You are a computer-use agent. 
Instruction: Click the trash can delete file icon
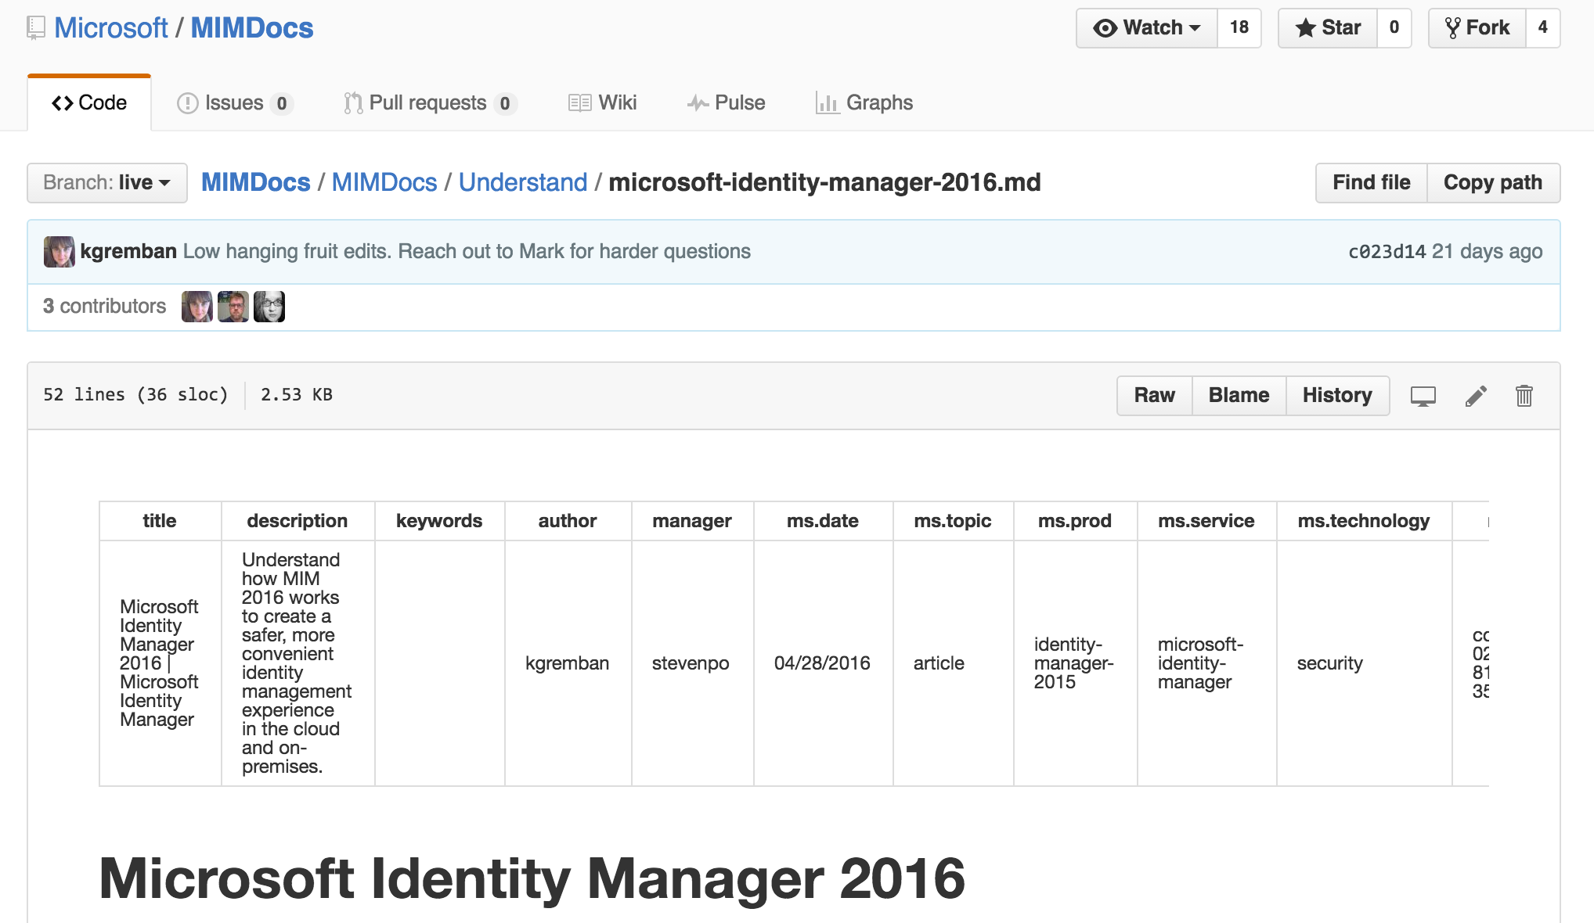pos(1524,396)
